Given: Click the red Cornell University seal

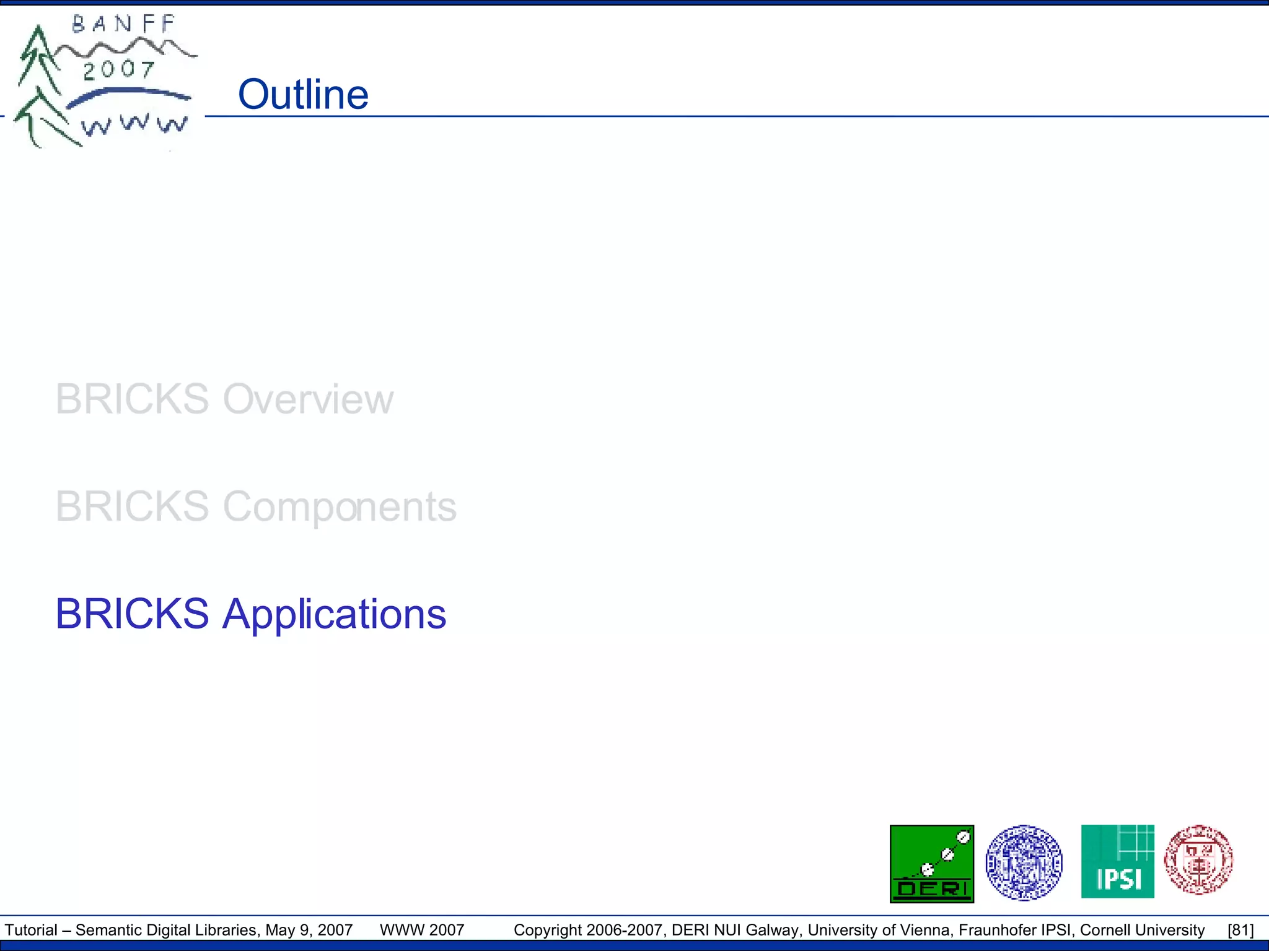Looking at the screenshot, I should click(x=1198, y=860).
